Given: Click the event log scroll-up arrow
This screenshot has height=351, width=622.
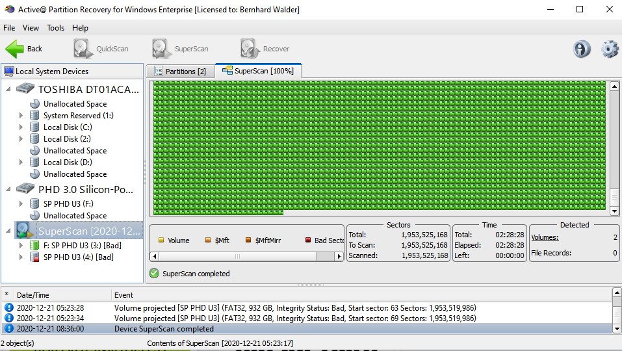Looking at the screenshot, I should [617, 292].
